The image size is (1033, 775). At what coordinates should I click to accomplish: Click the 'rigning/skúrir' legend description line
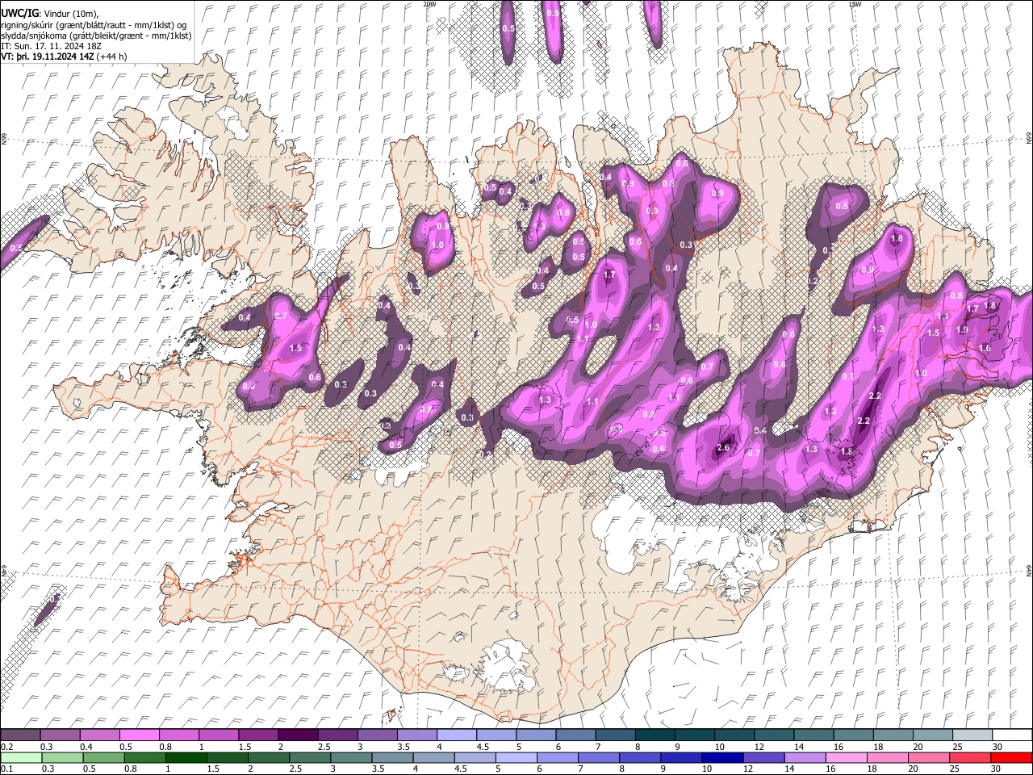coord(94,26)
